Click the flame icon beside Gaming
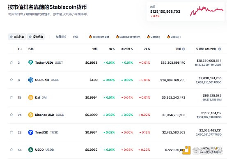 [x=148, y=37]
